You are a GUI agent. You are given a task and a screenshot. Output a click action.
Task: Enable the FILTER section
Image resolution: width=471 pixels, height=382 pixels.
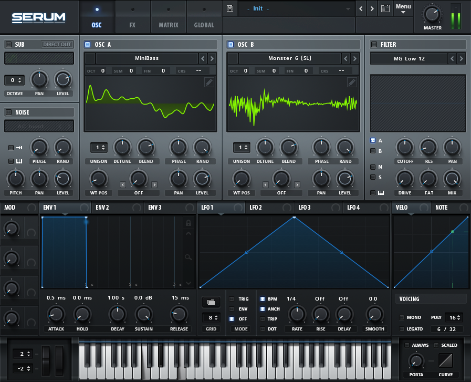pyautogui.click(x=374, y=45)
